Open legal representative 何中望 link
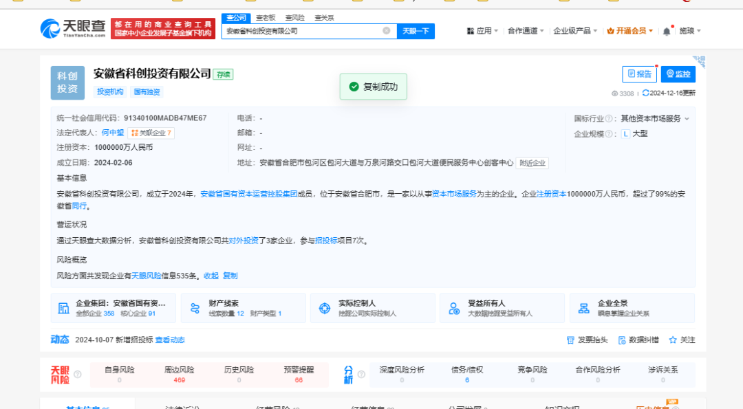Screen dimensions: 743x409 (x=113, y=133)
